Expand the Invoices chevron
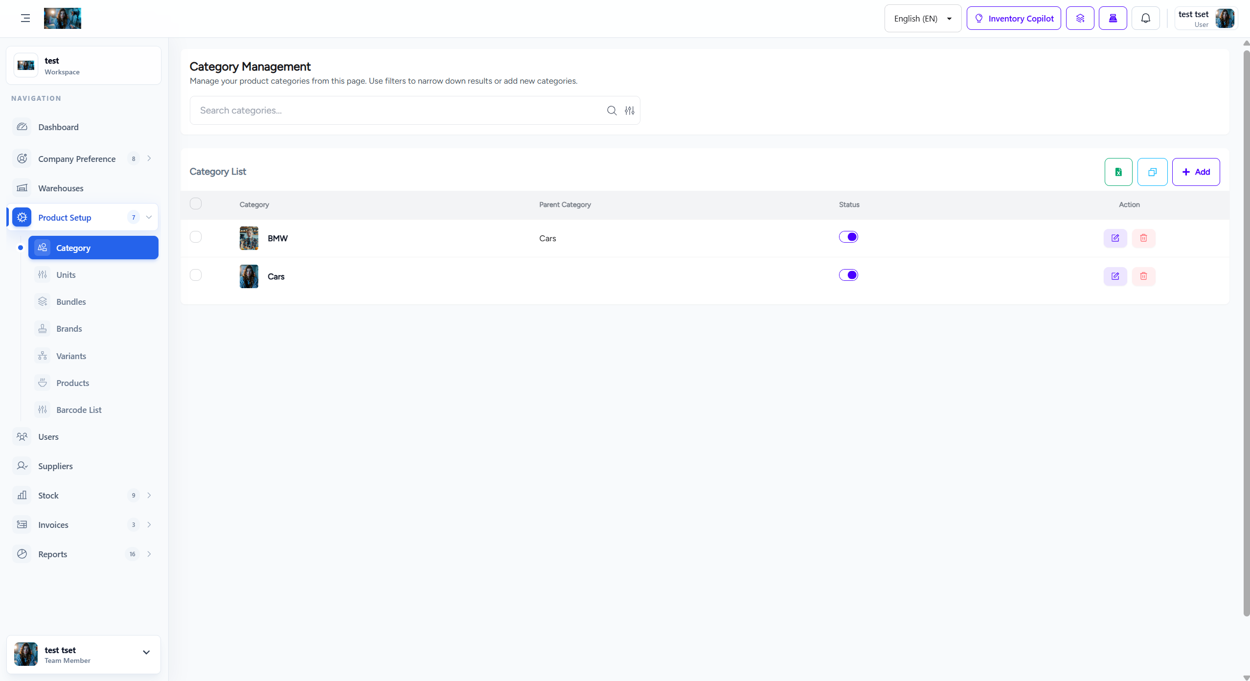This screenshot has width=1250, height=681. tap(149, 525)
